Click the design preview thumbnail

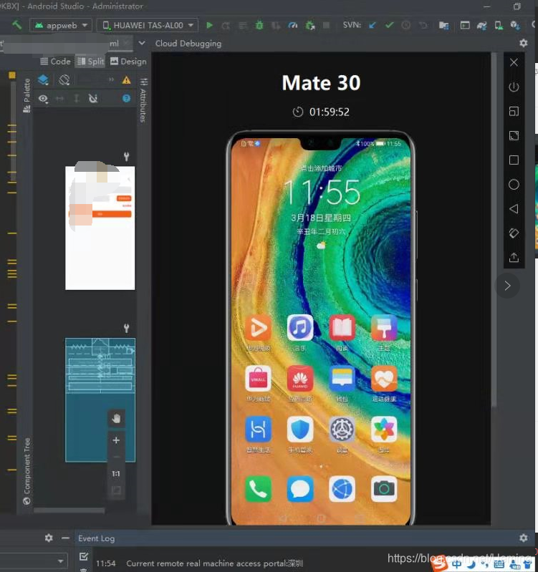pos(100,228)
